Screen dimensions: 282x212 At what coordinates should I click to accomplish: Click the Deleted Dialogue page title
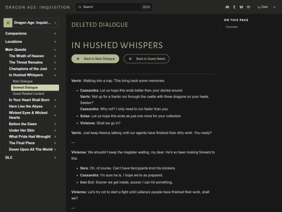(x=100, y=25)
